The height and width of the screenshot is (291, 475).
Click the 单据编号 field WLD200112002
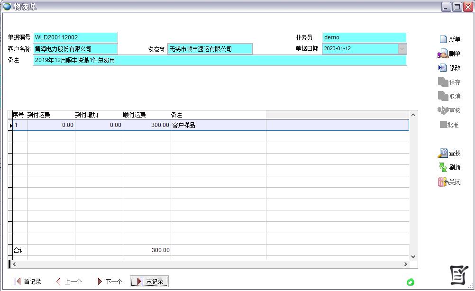point(75,37)
